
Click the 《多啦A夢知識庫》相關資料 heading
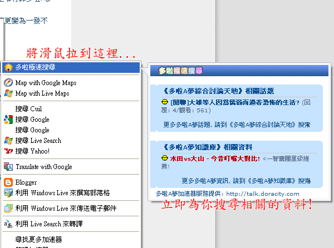(x=208, y=147)
